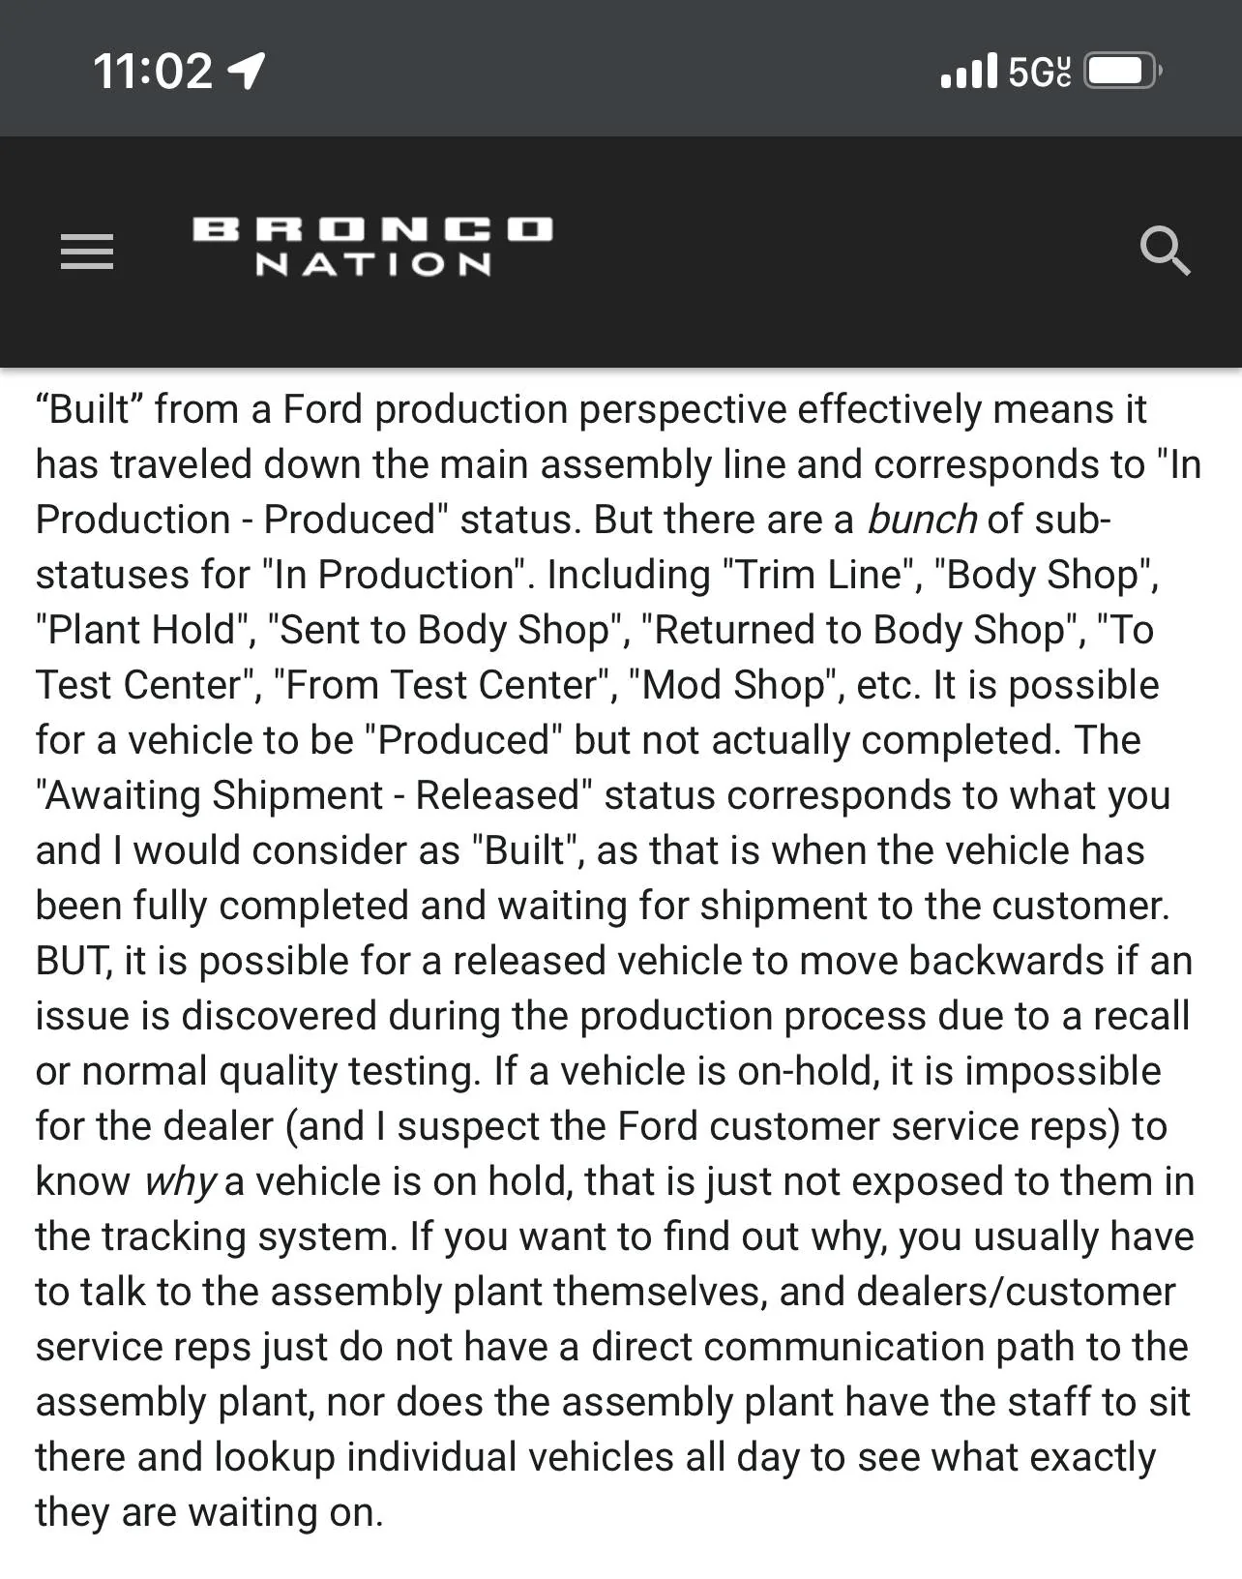Click the italicized word "bunch"
The width and height of the screenshot is (1242, 1579).
coord(922,520)
